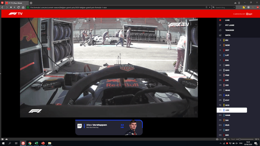Go forward to the next page
Screen dimensions: 260x146
click(7, 7)
